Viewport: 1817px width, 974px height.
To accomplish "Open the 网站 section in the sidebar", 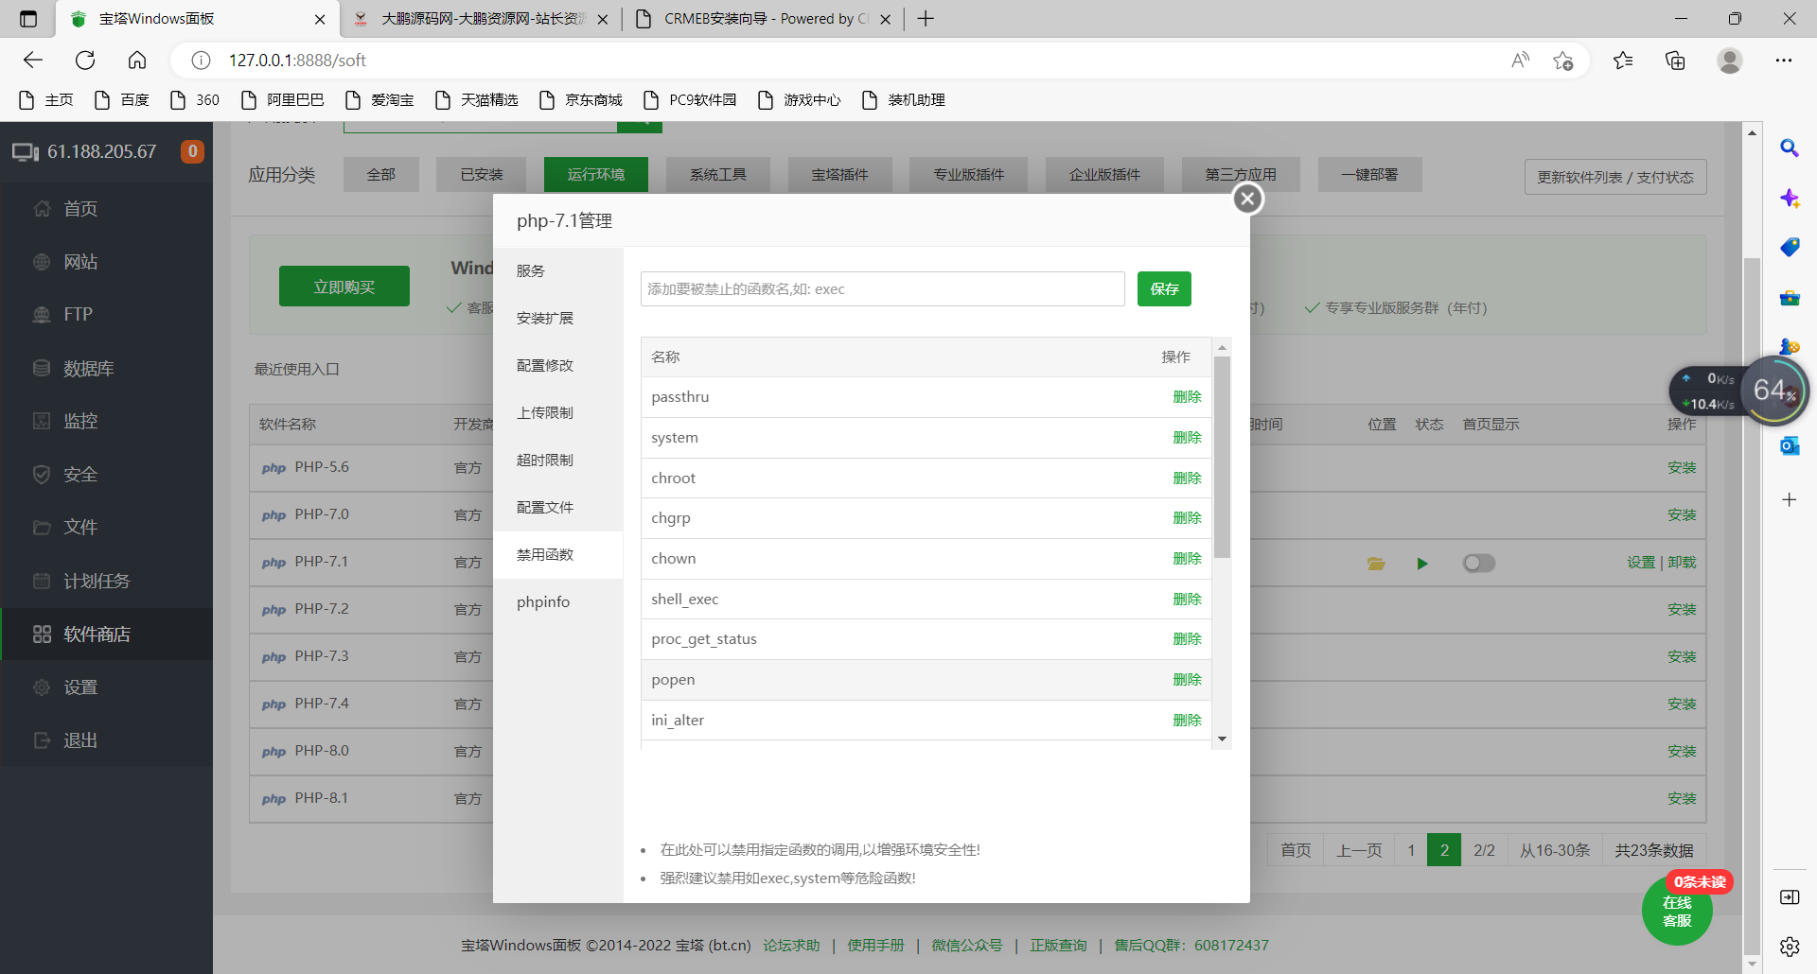I will point(80,261).
